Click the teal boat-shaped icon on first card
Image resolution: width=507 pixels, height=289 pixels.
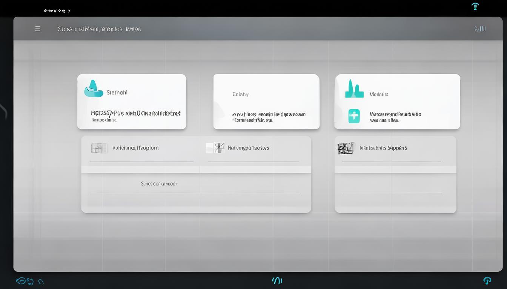coord(93,89)
